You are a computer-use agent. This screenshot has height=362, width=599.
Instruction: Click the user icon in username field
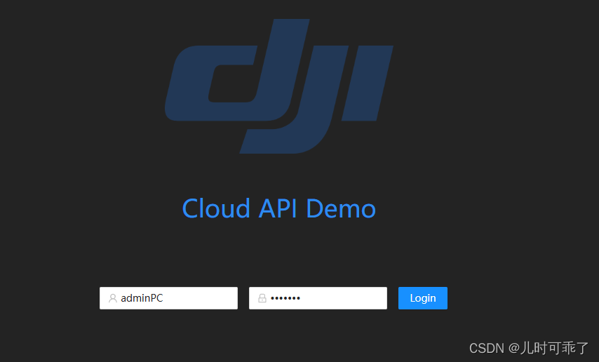pyautogui.click(x=113, y=298)
